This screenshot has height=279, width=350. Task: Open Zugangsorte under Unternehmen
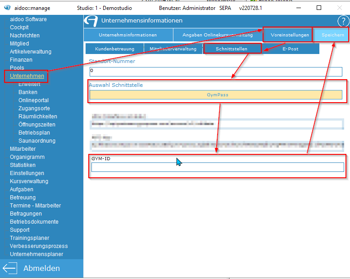coord(34,108)
